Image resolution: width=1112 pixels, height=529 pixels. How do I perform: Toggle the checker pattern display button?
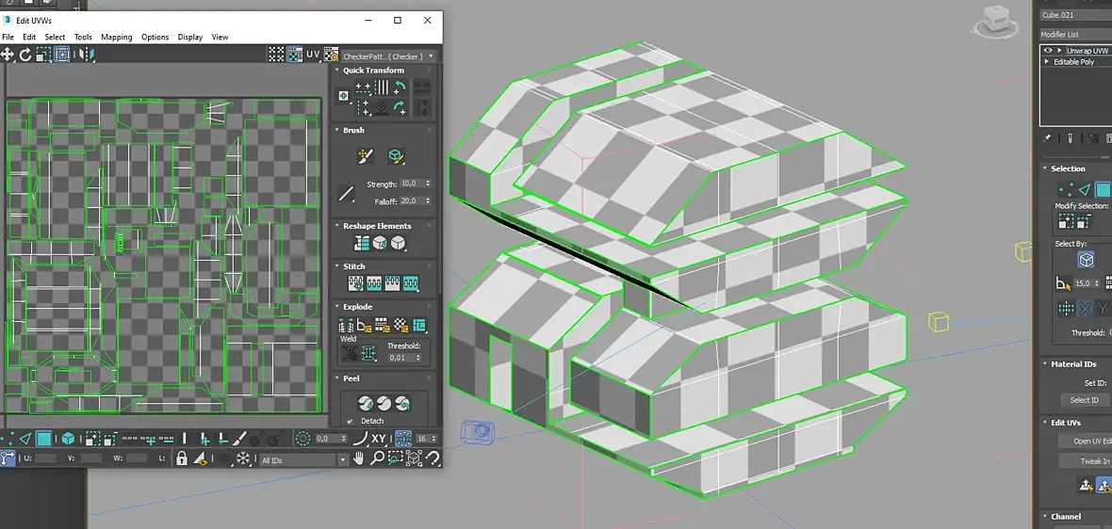(276, 55)
